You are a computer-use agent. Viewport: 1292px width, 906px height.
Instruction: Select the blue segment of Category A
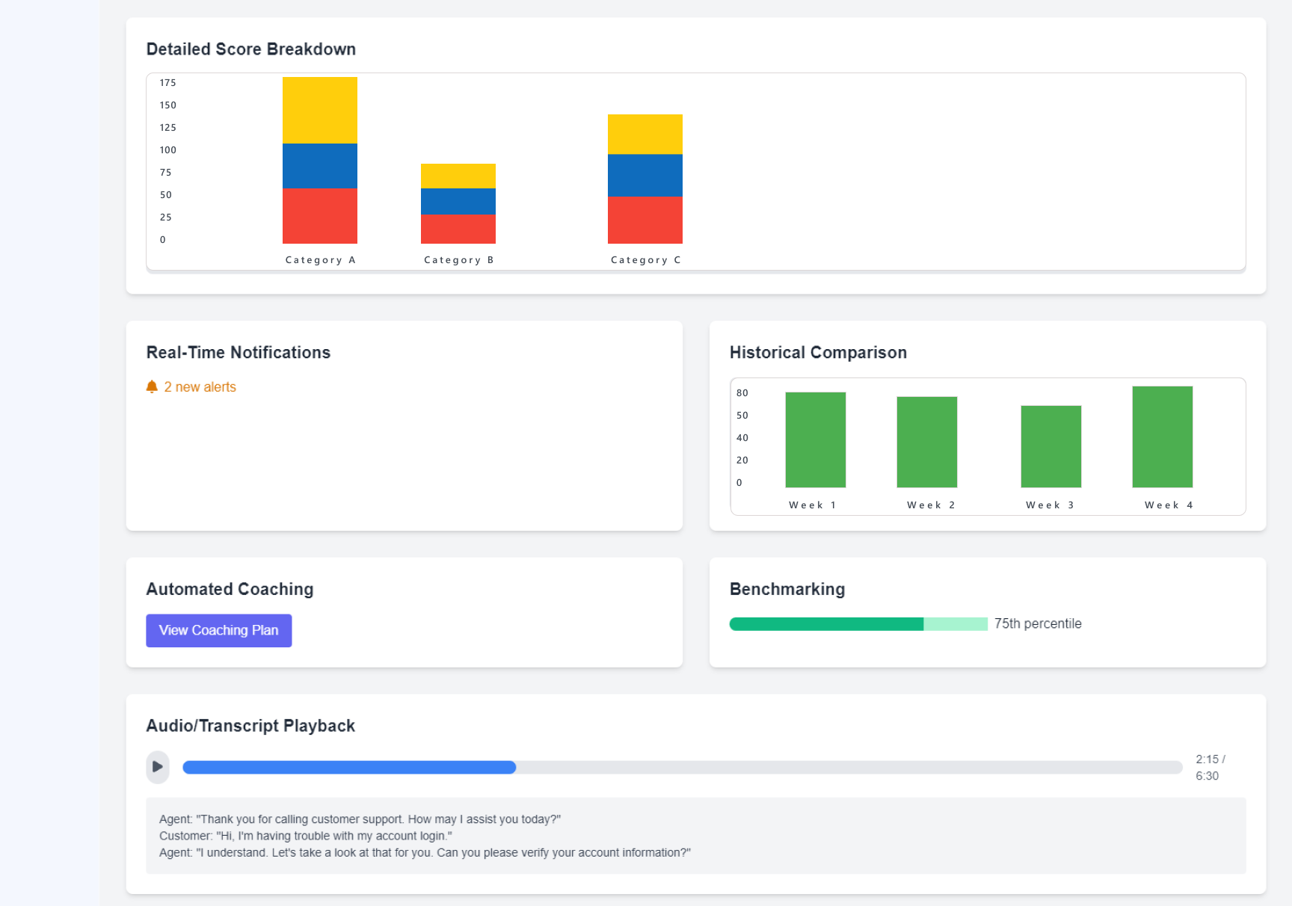coord(319,166)
